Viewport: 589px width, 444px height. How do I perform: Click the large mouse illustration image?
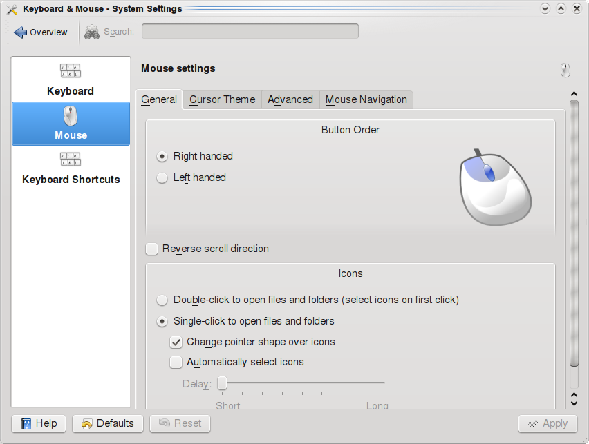tap(495, 186)
